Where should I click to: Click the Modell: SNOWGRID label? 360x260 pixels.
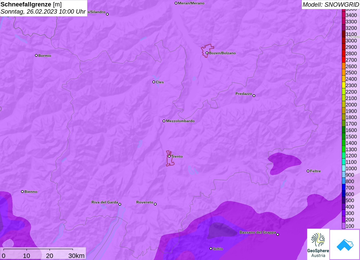[x=330, y=5]
